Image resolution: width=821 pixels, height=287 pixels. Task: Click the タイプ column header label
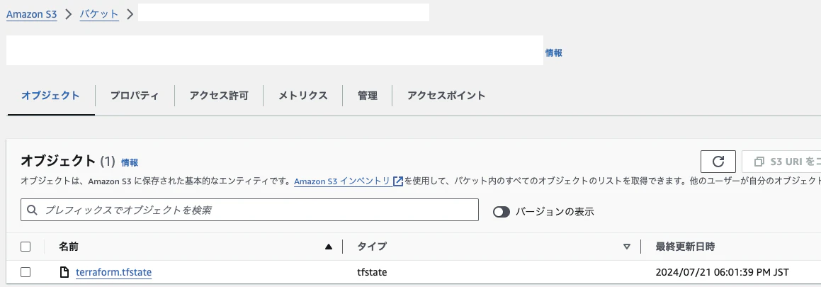(x=372, y=247)
